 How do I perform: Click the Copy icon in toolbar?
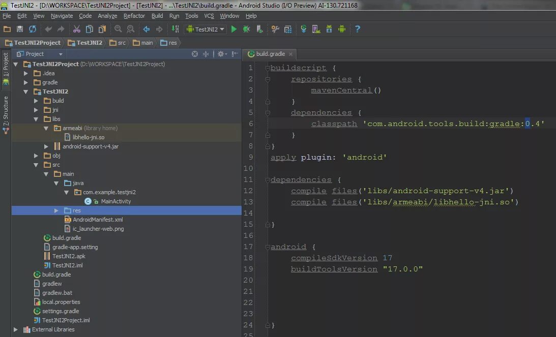[x=90, y=29]
